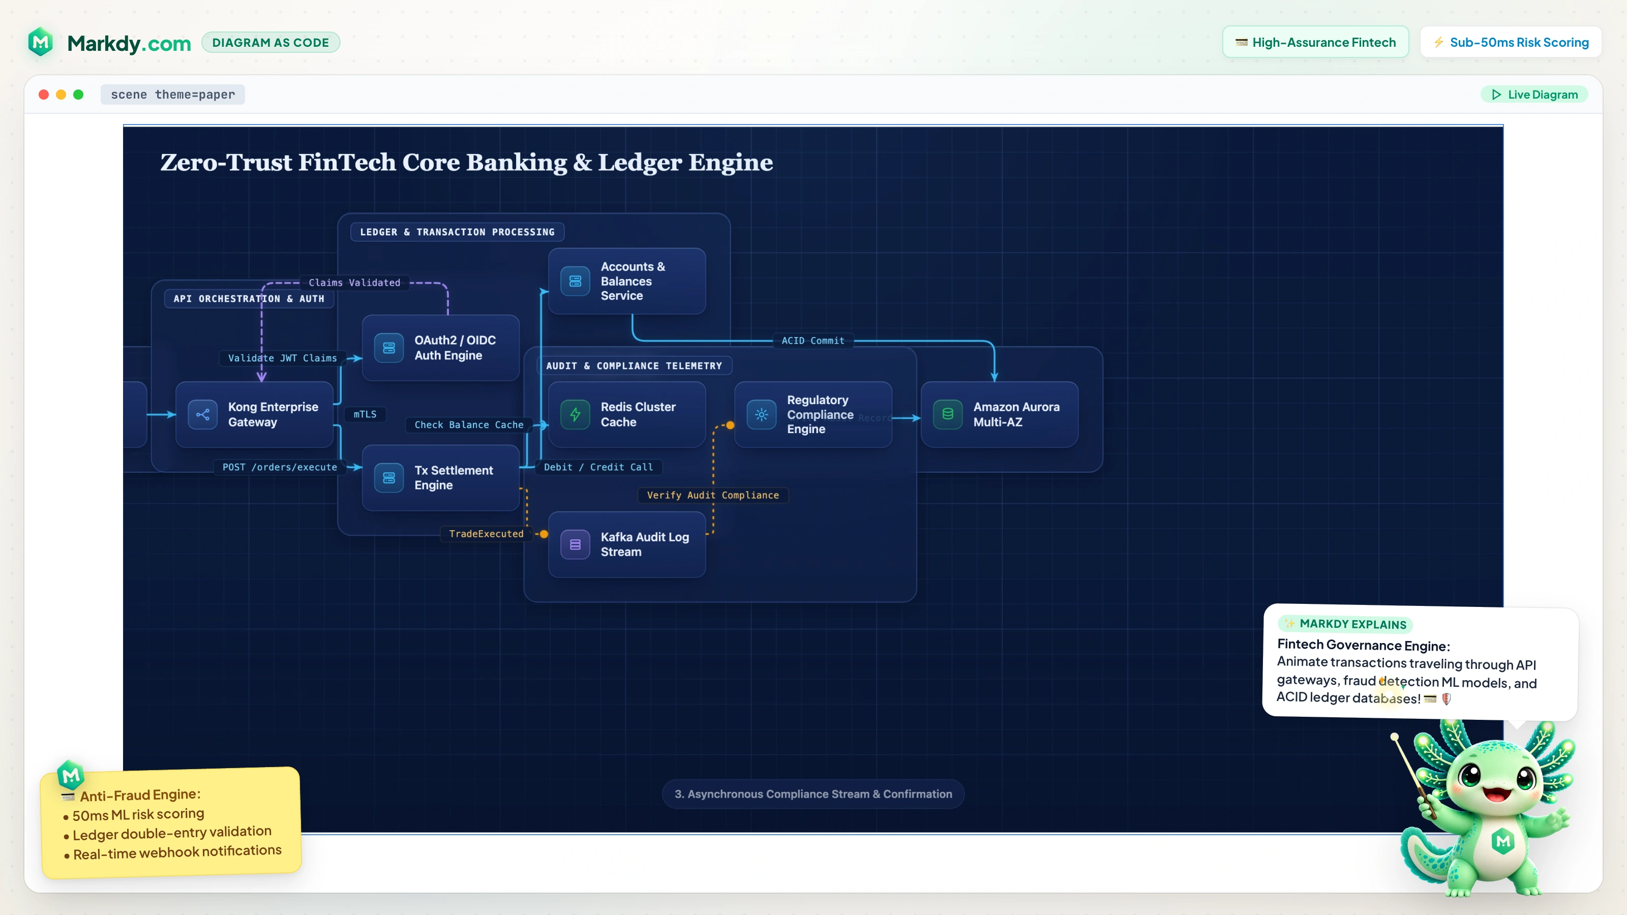1627x915 pixels.
Task: Select the Accounts & Balances Service label
Action: tap(632, 281)
